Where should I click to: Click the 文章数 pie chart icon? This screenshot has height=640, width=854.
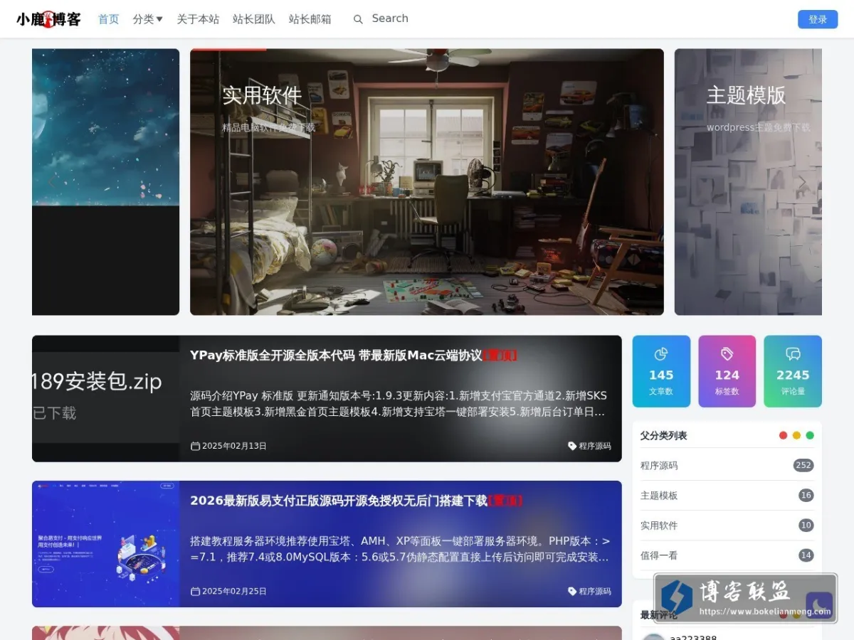[x=661, y=353]
